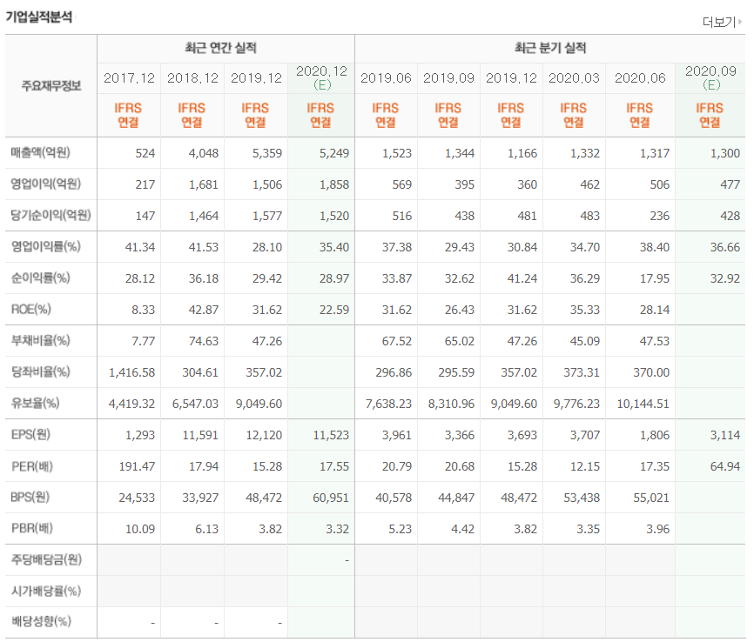Select BPS value 60,951
The height and width of the screenshot is (642, 754).
(331, 498)
